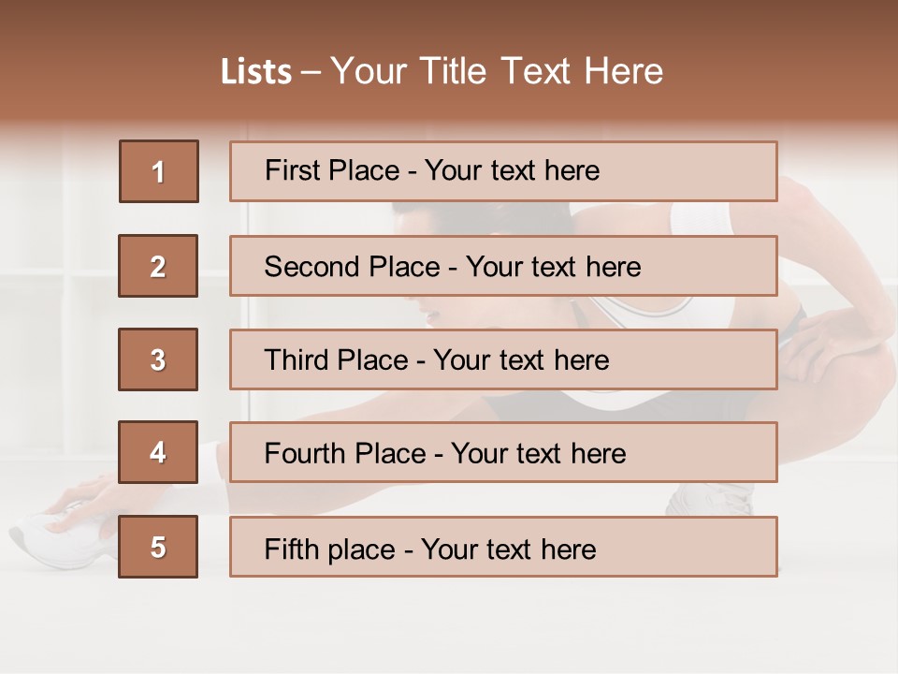Select the number 4 box
This screenshot has height=674, width=898.
coord(158,452)
